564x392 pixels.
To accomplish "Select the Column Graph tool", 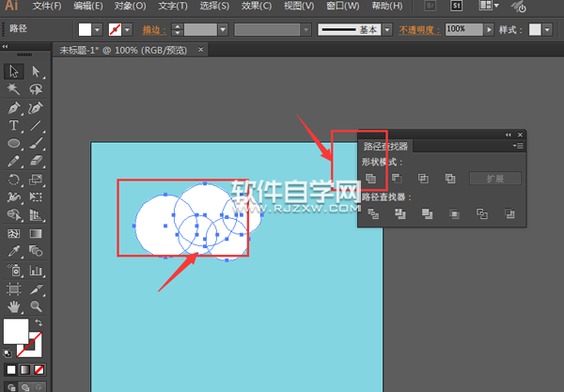I will tap(36, 270).
